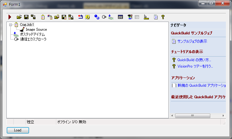Viewport: 232px width, 139px height.
Task: Open the QuickBuild の使い方 tutorial link
Action: pyautogui.click(x=194, y=60)
